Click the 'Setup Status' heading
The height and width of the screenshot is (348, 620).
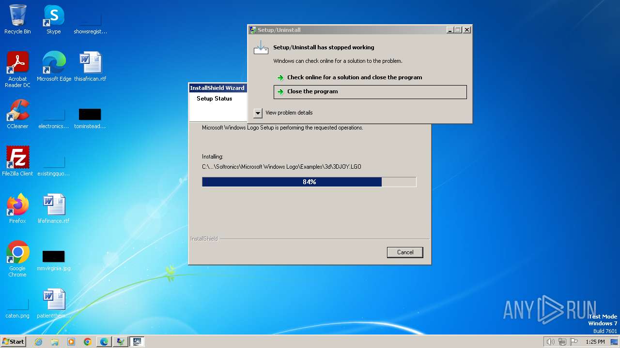214,99
